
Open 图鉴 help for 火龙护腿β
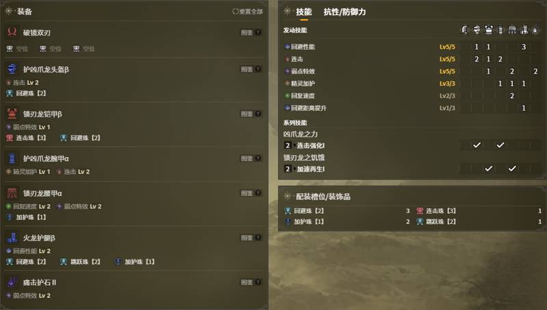click(251, 238)
